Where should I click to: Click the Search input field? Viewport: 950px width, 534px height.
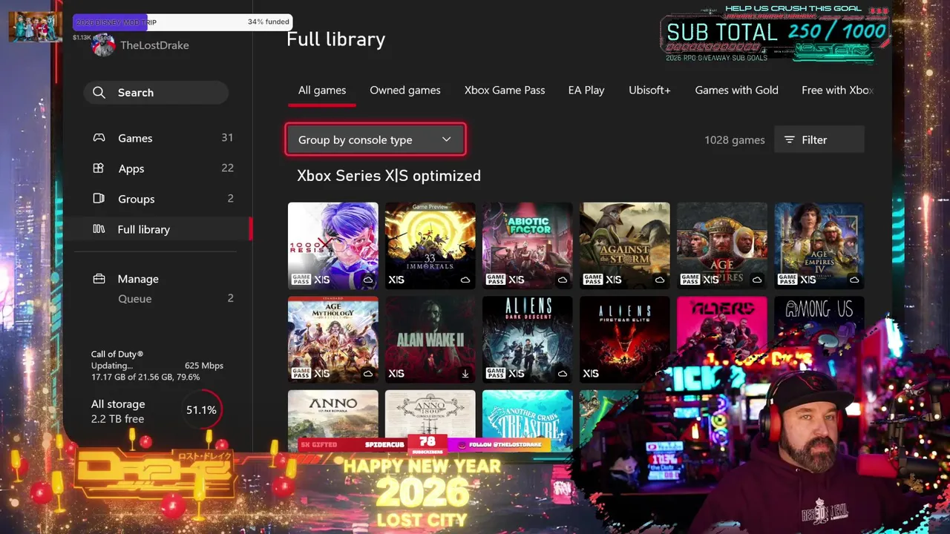pyautogui.click(x=156, y=93)
